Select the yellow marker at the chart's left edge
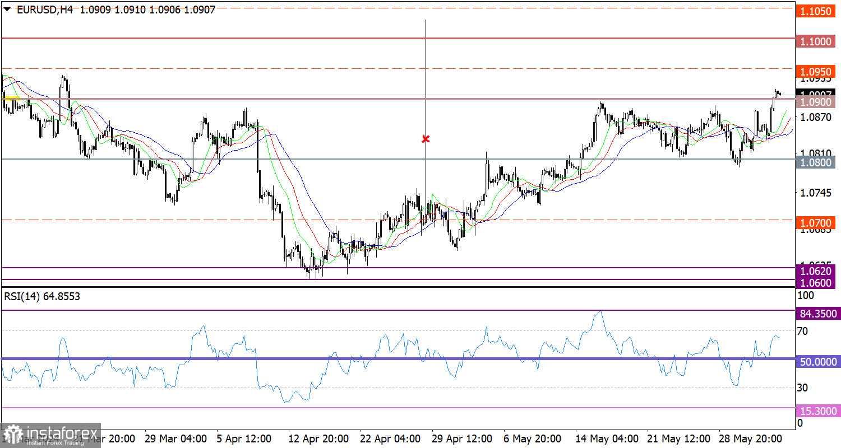This screenshot has height=448, width=841. click(x=11, y=98)
